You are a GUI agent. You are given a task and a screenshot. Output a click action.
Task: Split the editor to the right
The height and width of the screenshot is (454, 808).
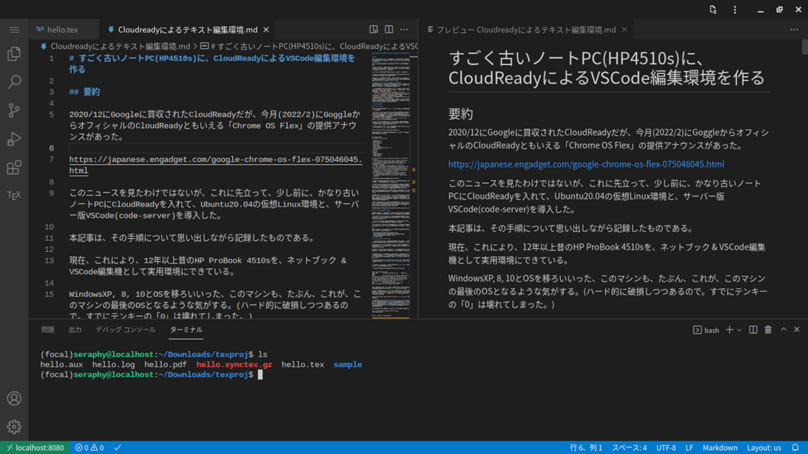(x=388, y=30)
